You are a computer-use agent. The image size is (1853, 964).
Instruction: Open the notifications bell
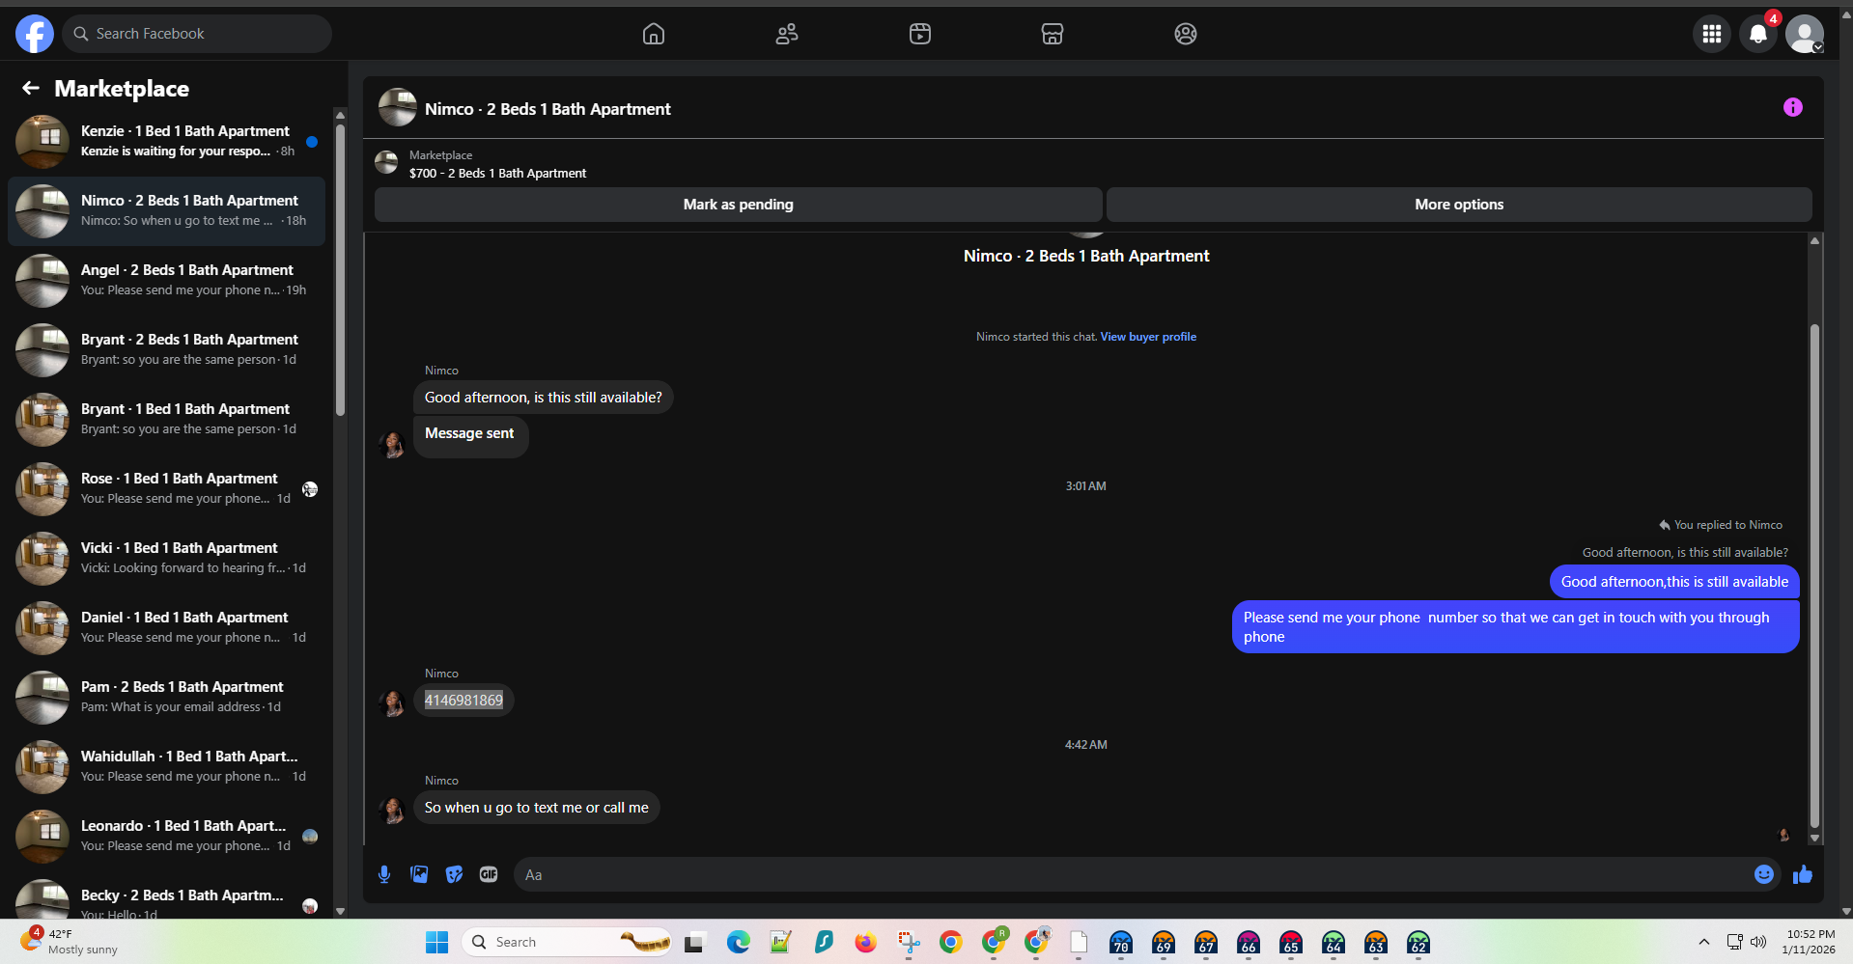[x=1758, y=34]
